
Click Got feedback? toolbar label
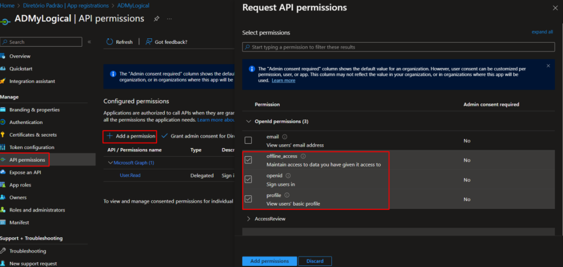[x=171, y=42]
